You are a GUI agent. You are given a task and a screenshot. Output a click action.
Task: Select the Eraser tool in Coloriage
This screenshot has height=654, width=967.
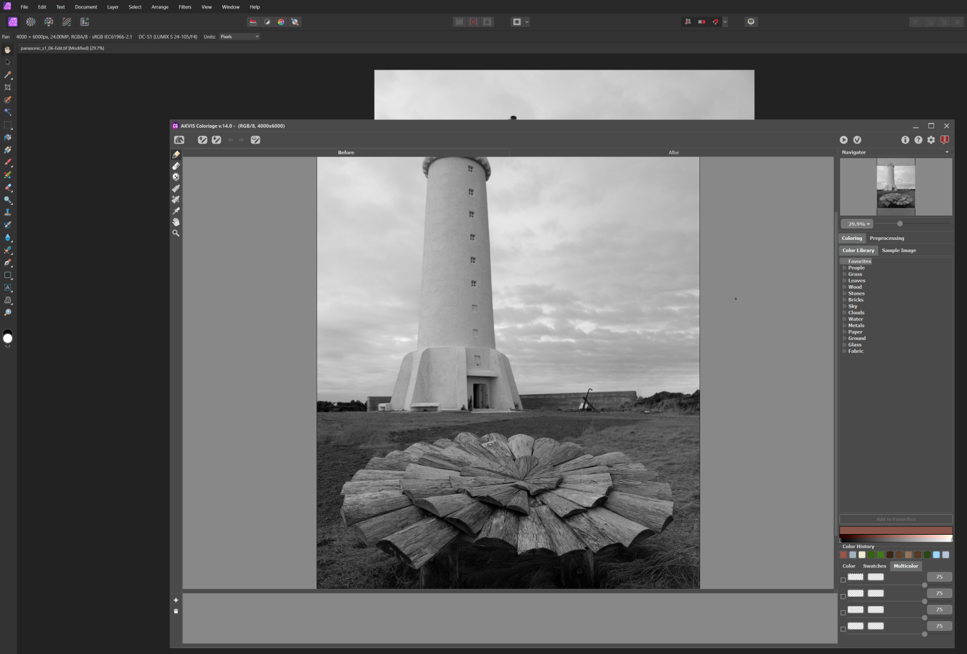tap(176, 166)
